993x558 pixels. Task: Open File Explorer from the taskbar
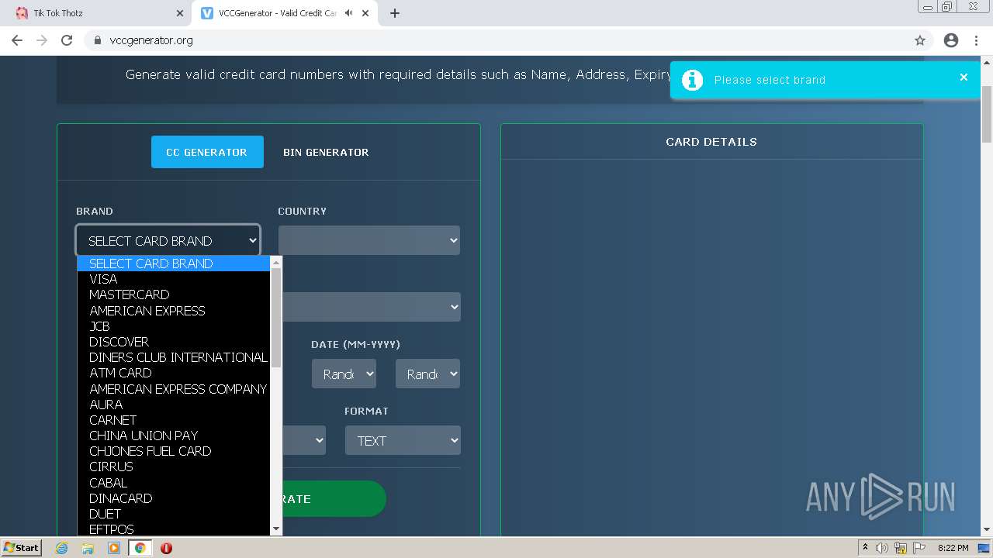[88, 548]
